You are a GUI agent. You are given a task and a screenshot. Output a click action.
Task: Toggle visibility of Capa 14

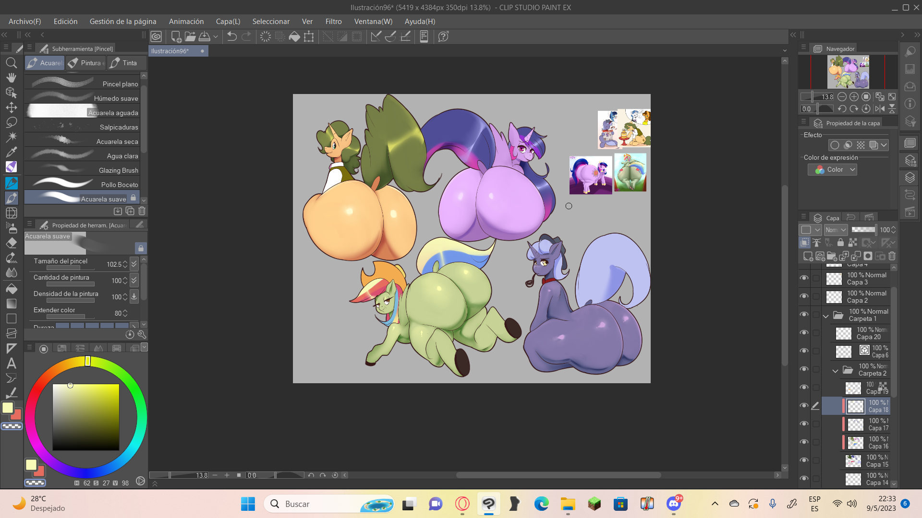click(804, 479)
